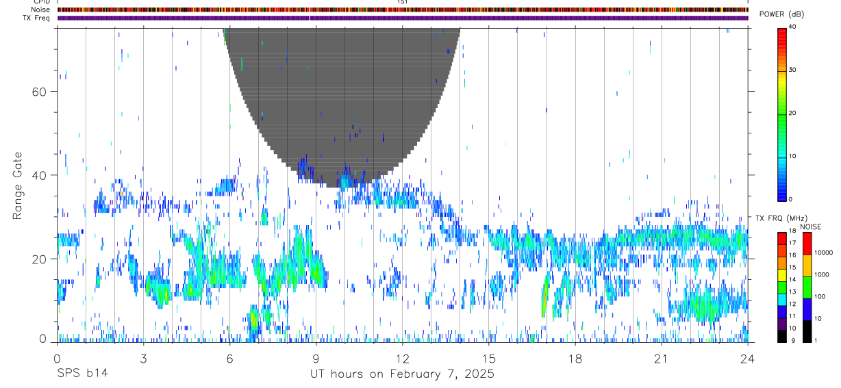Select the 11 label on TX FRQ legend
The width and height of the screenshot is (841, 388).
(x=792, y=316)
